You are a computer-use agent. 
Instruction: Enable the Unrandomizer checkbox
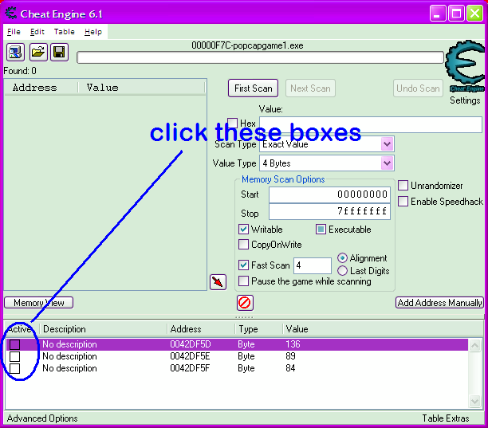click(403, 186)
